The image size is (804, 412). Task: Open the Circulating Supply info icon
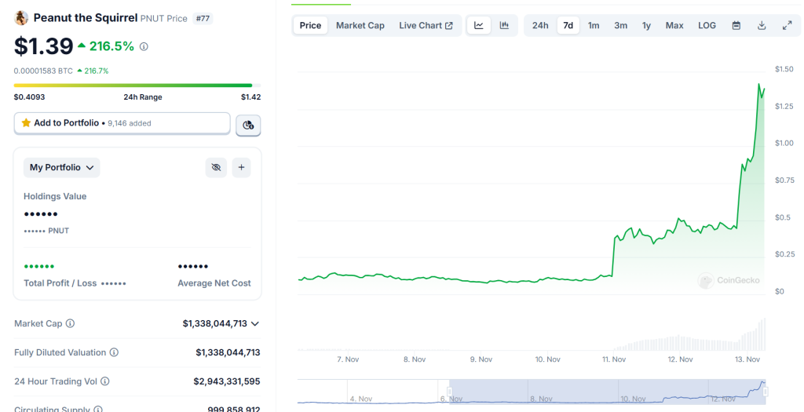tap(97, 410)
